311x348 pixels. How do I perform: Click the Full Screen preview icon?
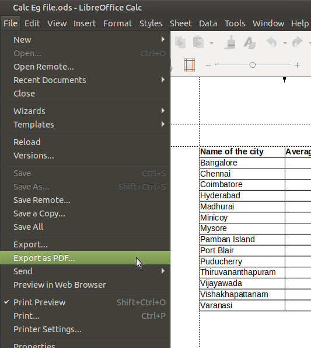coord(190,65)
